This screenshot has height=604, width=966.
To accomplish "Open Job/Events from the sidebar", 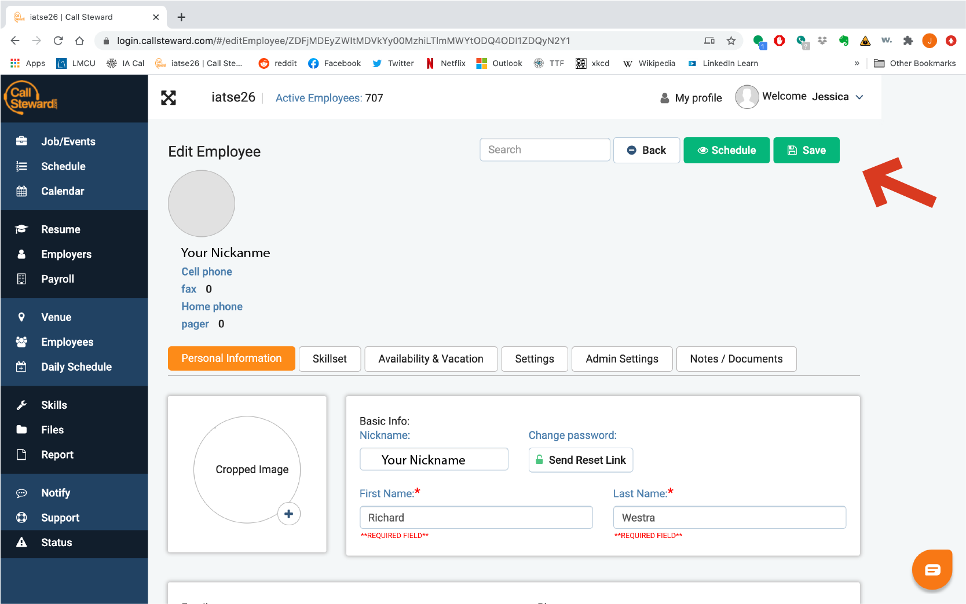I will (x=68, y=141).
